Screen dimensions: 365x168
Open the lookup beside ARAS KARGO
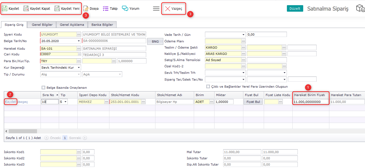coord(243,54)
